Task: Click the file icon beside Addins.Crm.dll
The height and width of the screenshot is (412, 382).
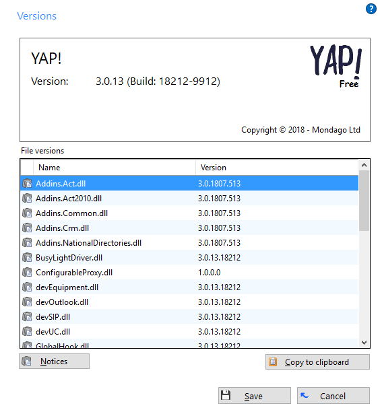Action: [27, 228]
